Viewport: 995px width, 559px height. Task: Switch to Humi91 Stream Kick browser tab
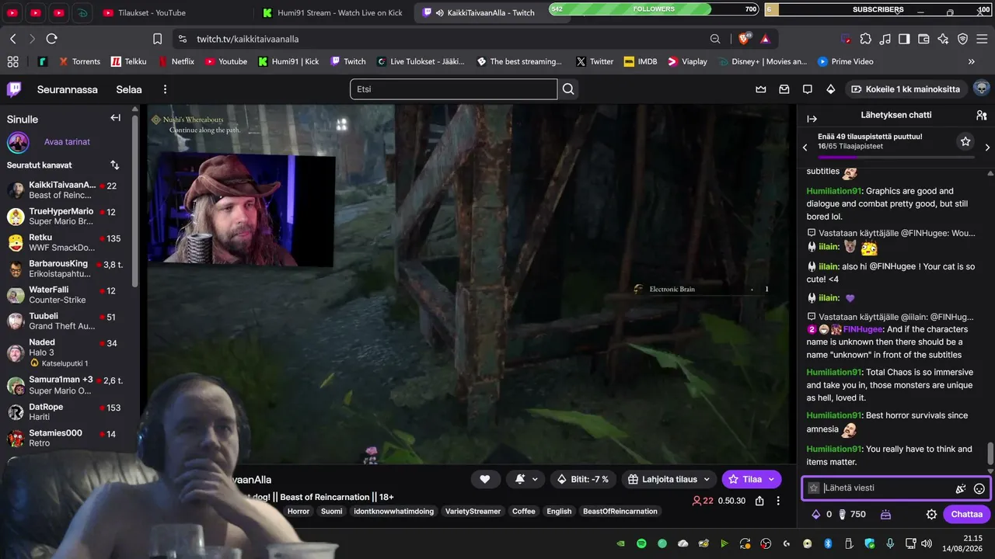pyautogui.click(x=333, y=12)
